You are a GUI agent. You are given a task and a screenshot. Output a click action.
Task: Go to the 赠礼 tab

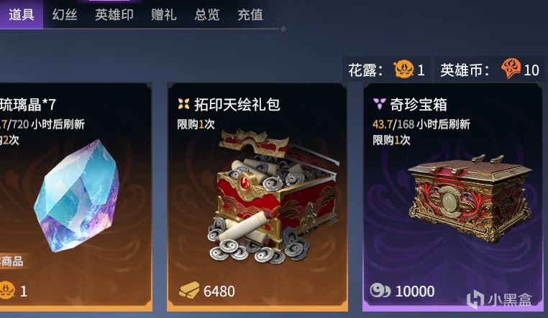coord(163,14)
